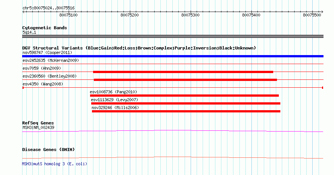Select the blue nsv598747 gain bar

tap(173, 56)
